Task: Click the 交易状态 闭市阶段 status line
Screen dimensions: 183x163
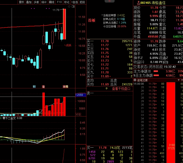Action: click(x=155, y=67)
